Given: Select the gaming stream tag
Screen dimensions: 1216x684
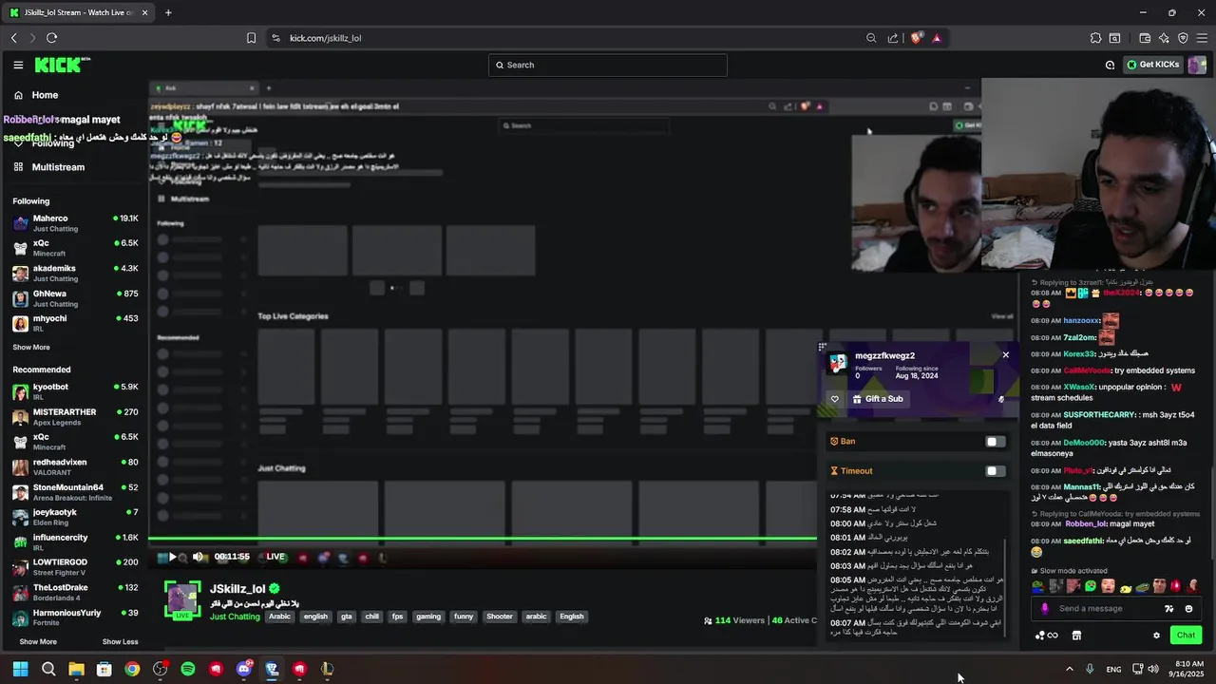Looking at the screenshot, I should tap(428, 617).
